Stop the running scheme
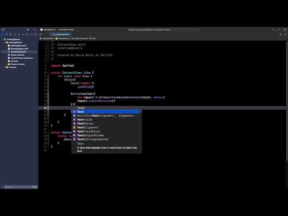Screen dimensions: 288x216 click(34, 30)
